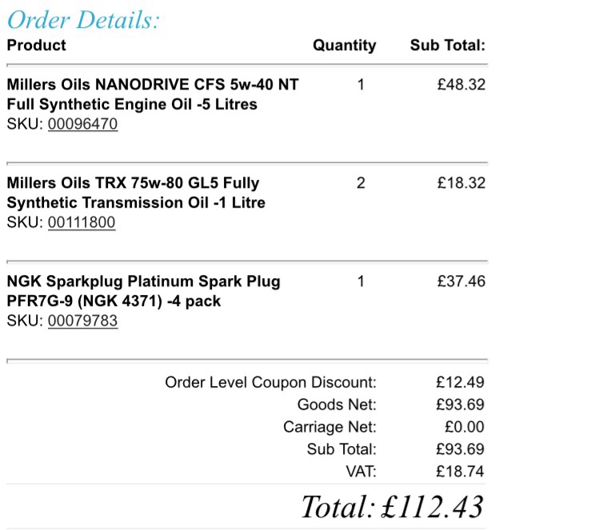This screenshot has height=530, width=599.
Task: Click the £48.32 sub total price
Action: (461, 85)
